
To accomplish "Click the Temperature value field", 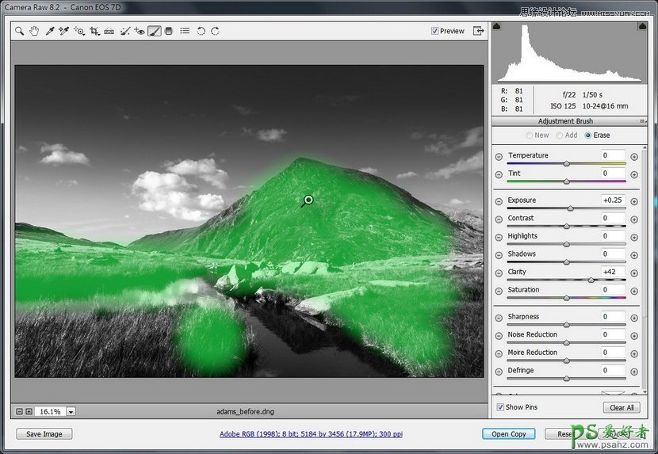I will click(x=613, y=155).
